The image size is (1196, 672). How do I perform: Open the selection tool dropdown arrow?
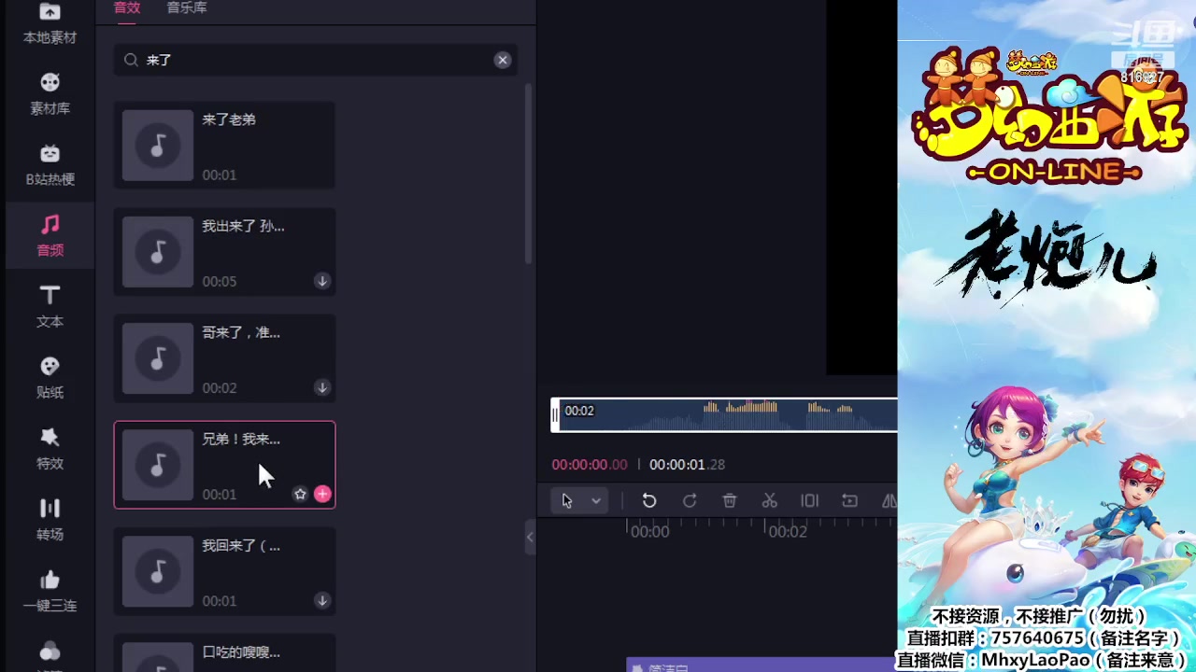[x=596, y=501]
